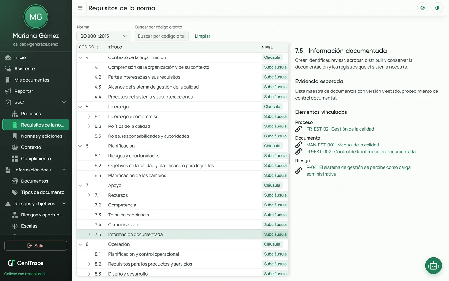
Task: Click link icon beside PR-EST-002
Action: click(299, 151)
